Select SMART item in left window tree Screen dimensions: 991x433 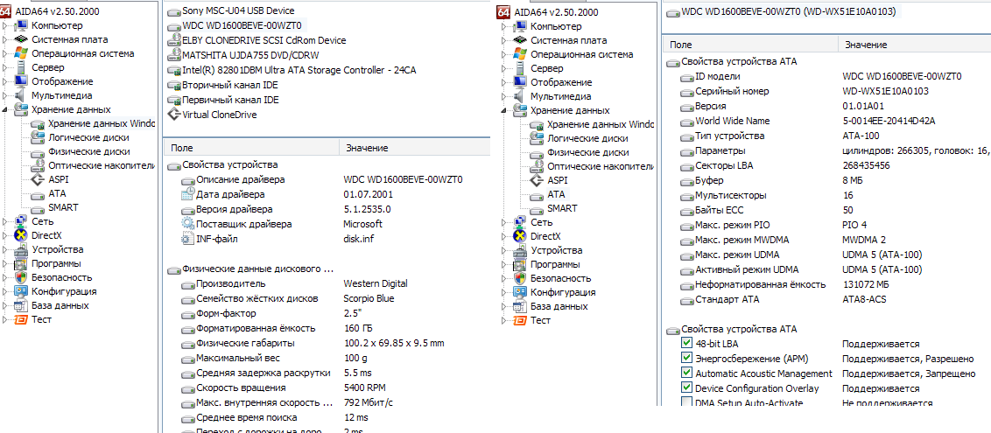point(63,207)
